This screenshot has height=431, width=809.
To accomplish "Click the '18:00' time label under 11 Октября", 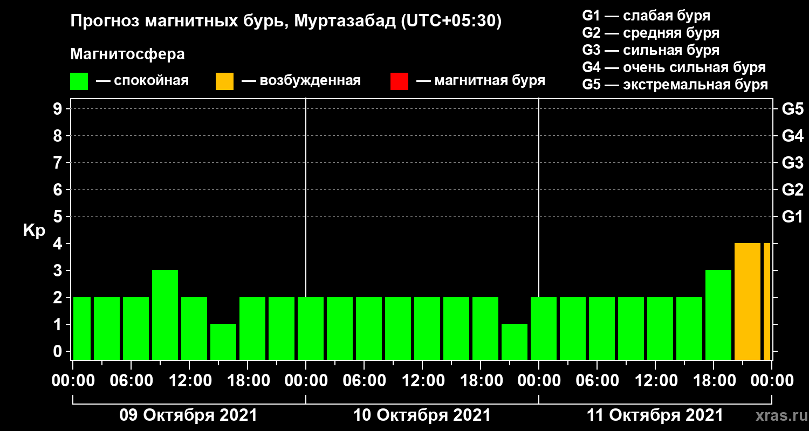I will click(x=714, y=380).
